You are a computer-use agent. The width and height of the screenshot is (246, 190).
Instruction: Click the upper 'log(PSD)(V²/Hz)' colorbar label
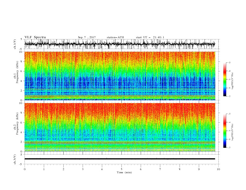[232, 81]
